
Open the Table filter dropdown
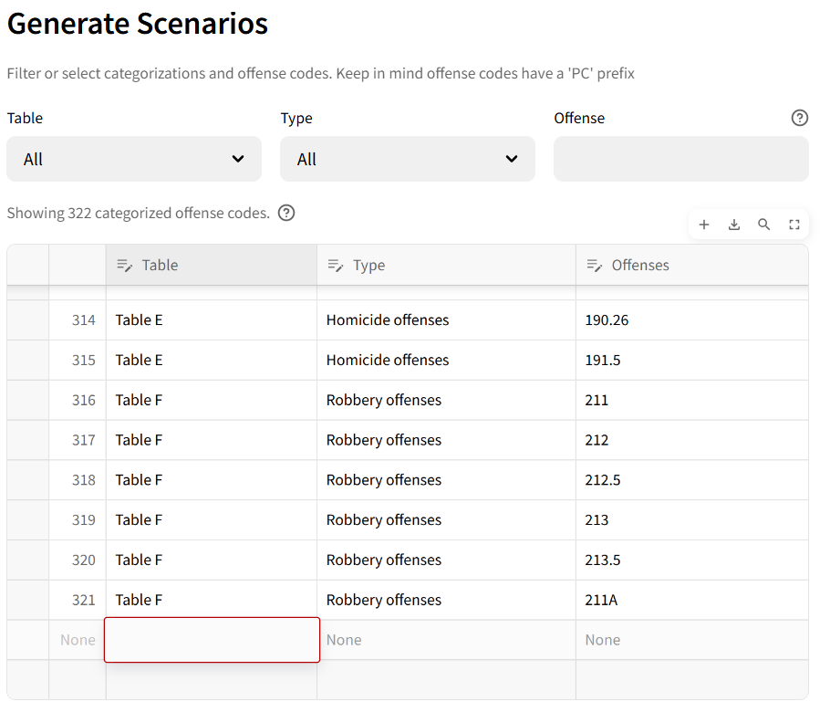(134, 159)
